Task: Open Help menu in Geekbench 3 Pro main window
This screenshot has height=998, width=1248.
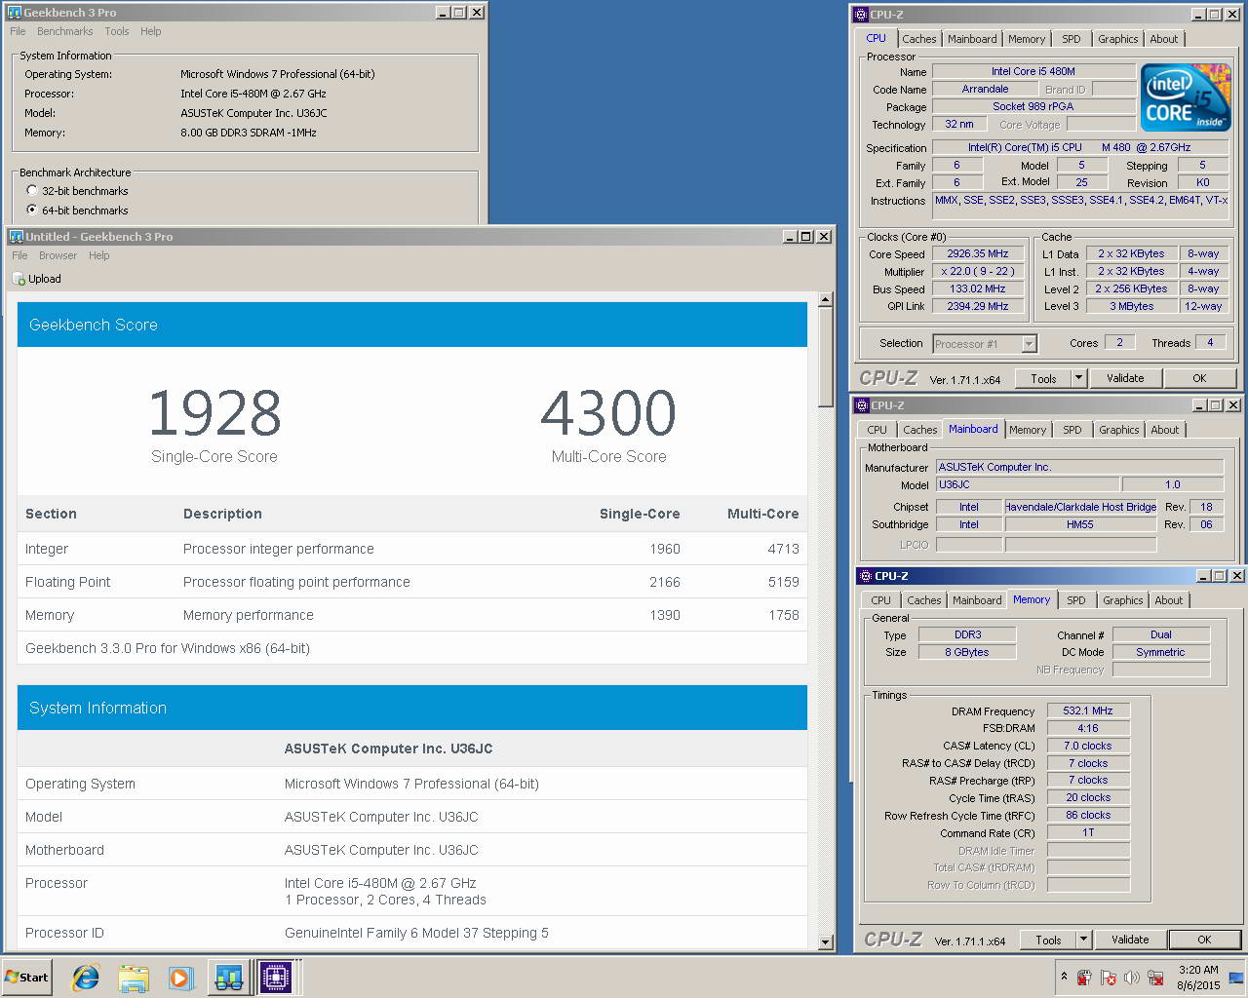Action: pyautogui.click(x=150, y=31)
